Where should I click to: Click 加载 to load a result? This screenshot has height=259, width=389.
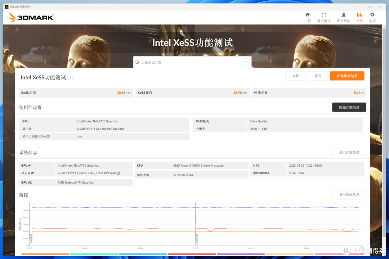click(295, 76)
